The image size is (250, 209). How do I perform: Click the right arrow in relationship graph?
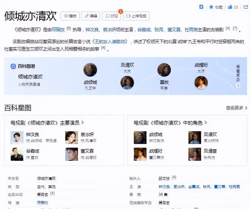pos(238,86)
